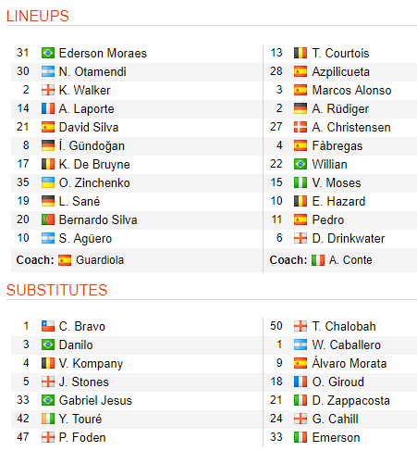Click substitute Gabriel Jesus

click(x=95, y=400)
